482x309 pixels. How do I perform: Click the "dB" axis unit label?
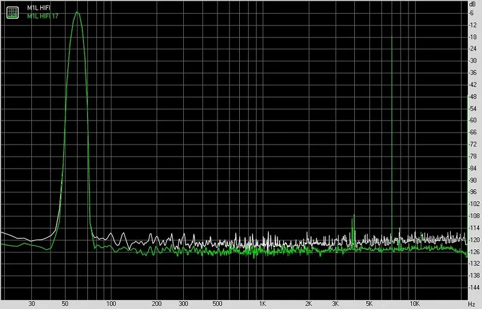click(x=473, y=4)
